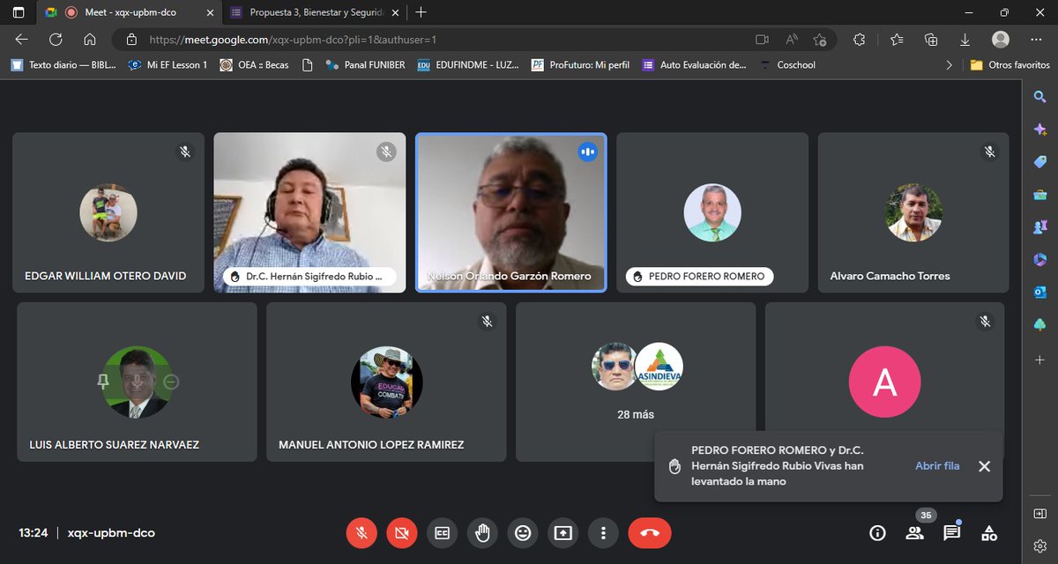The height and width of the screenshot is (564, 1058).
Task: Mute LUIS ALBERTO SUAREZ NARVAEZ microphone overlay
Action: pyautogui.click(x=137, y=382)
